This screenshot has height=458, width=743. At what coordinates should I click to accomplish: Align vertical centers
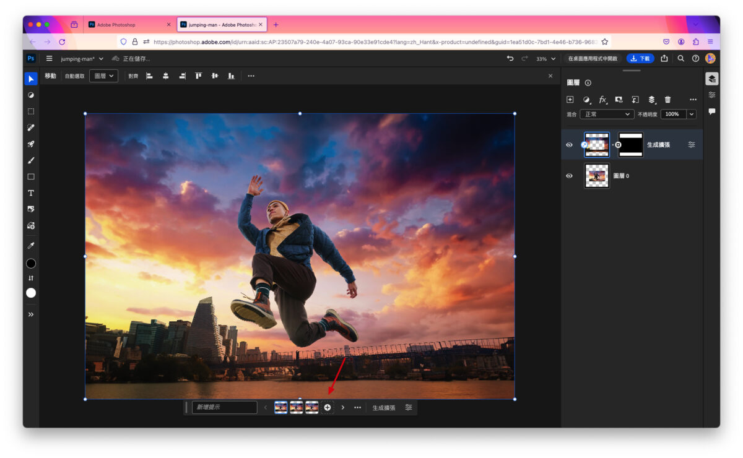click(x=215, y=76)
